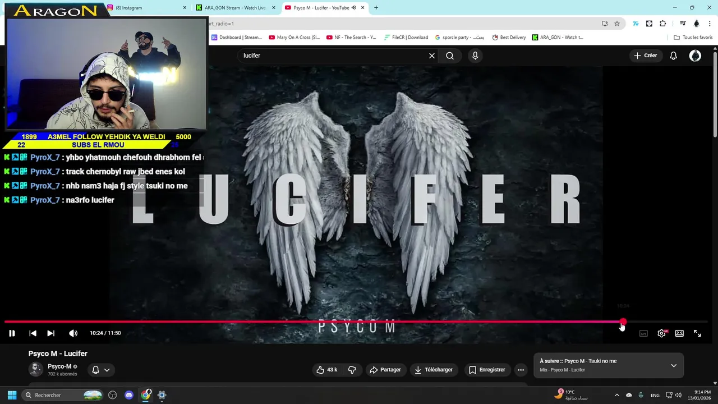Click the taskbar Rechercher search box
The height and width of the screenshot is (404, 718).
coord(63,395)
